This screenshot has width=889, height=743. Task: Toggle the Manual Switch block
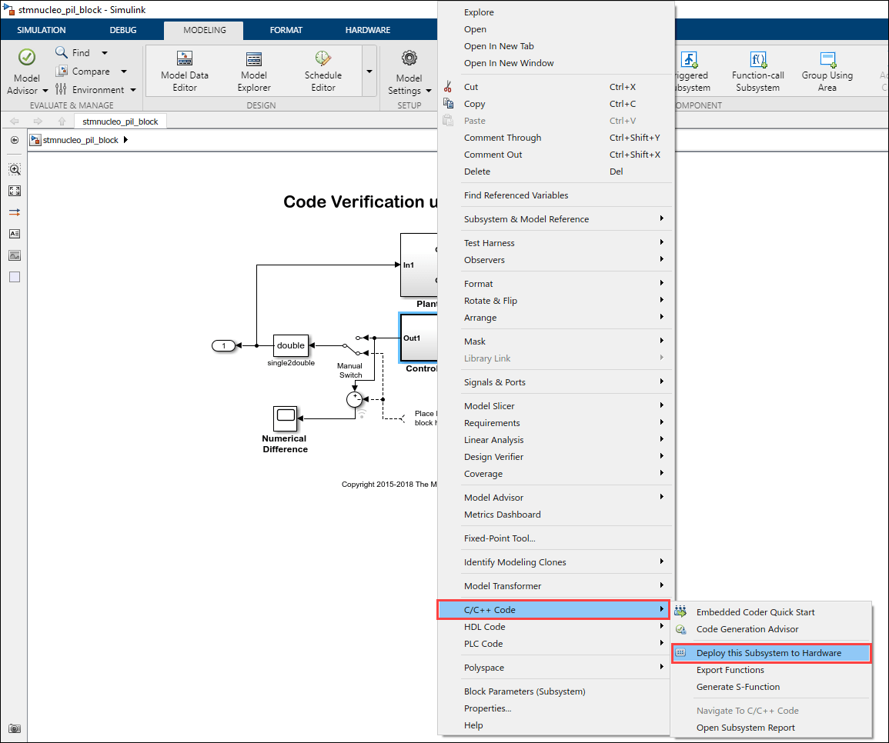[360, 345]
